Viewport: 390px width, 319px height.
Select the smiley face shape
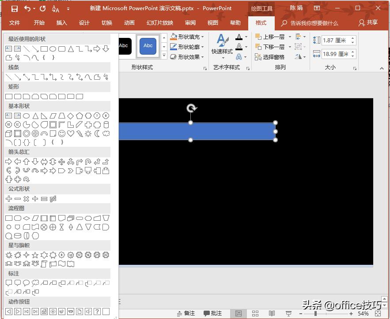point(62,134)
